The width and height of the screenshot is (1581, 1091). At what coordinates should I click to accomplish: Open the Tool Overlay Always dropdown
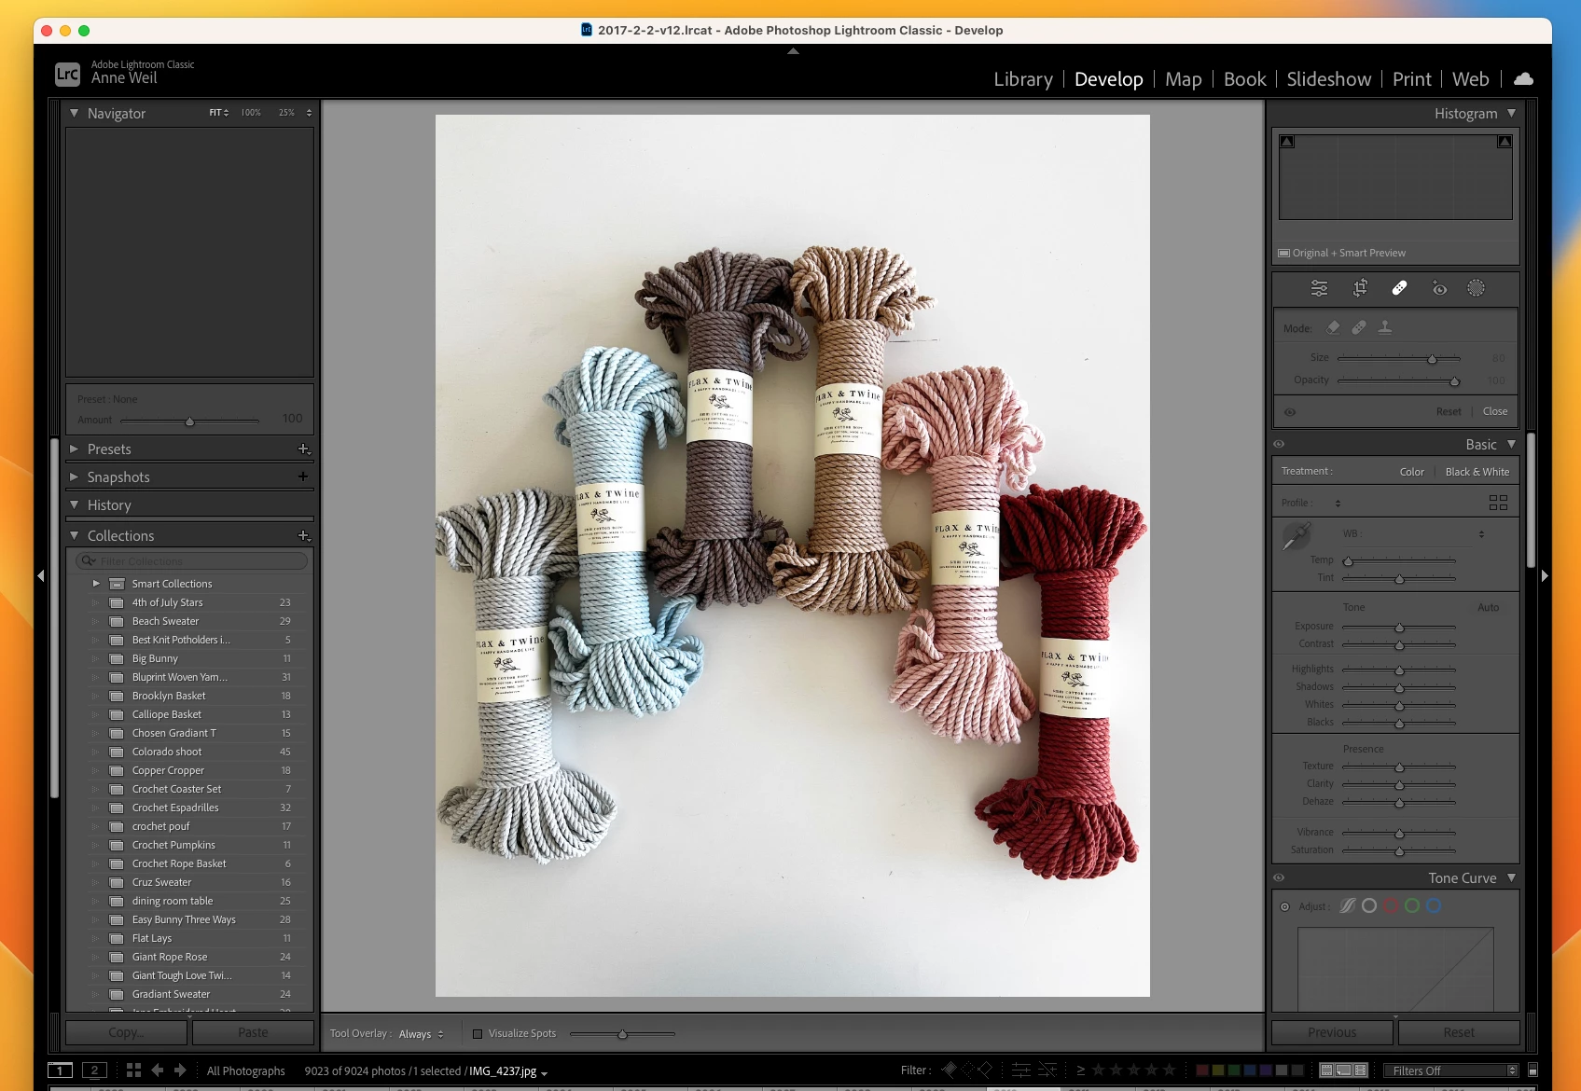coord(422,1034)
